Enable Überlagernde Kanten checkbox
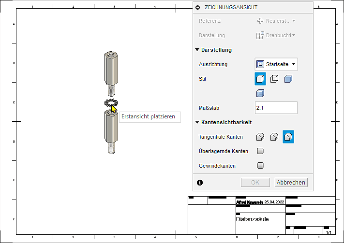 click(x=260, y=151)
